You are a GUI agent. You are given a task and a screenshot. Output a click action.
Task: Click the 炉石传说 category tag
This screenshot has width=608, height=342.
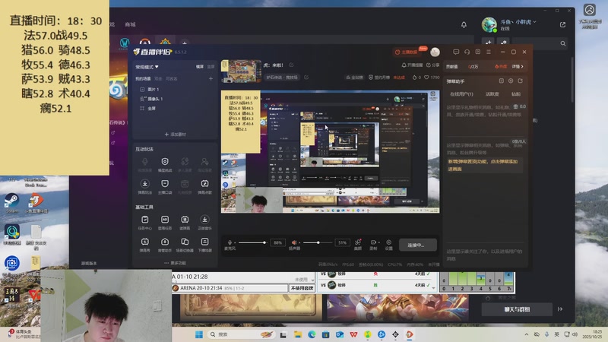(282, 78)
